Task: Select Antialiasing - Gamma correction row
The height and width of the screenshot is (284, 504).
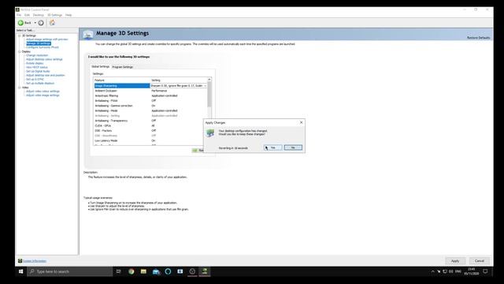Action: click(150, 106)
